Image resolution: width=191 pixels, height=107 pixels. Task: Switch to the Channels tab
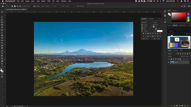pyautogui.click(x=175, y=50)
